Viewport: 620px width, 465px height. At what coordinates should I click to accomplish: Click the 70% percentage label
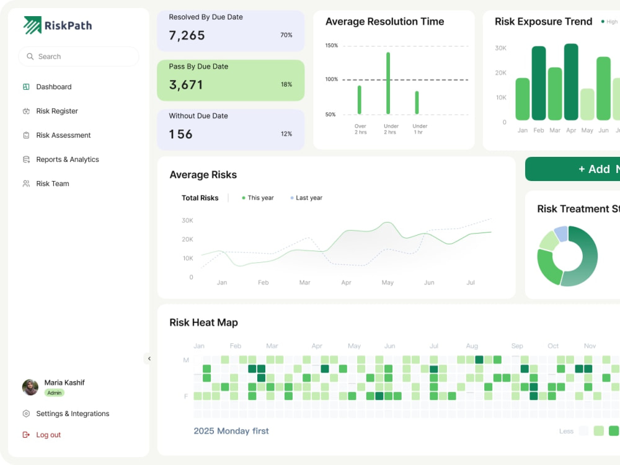(x=286, y=35)
